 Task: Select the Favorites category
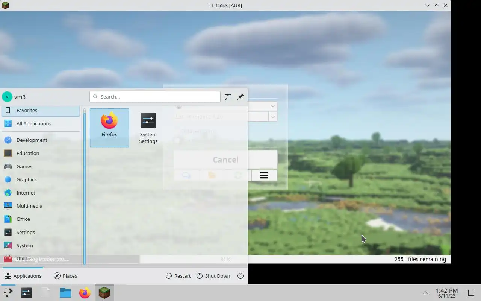tap(41, 110)
